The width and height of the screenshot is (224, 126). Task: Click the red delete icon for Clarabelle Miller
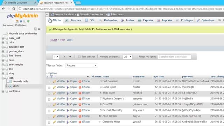pyautogui.click(x=80, y=122)
